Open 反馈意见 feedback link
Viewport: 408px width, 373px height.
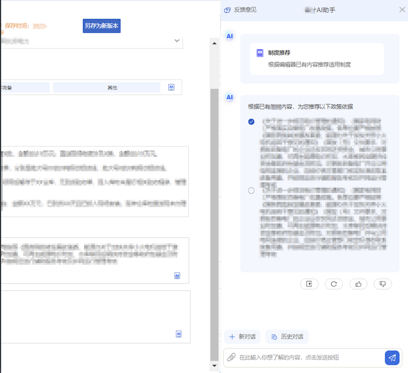tap(245, 10)
